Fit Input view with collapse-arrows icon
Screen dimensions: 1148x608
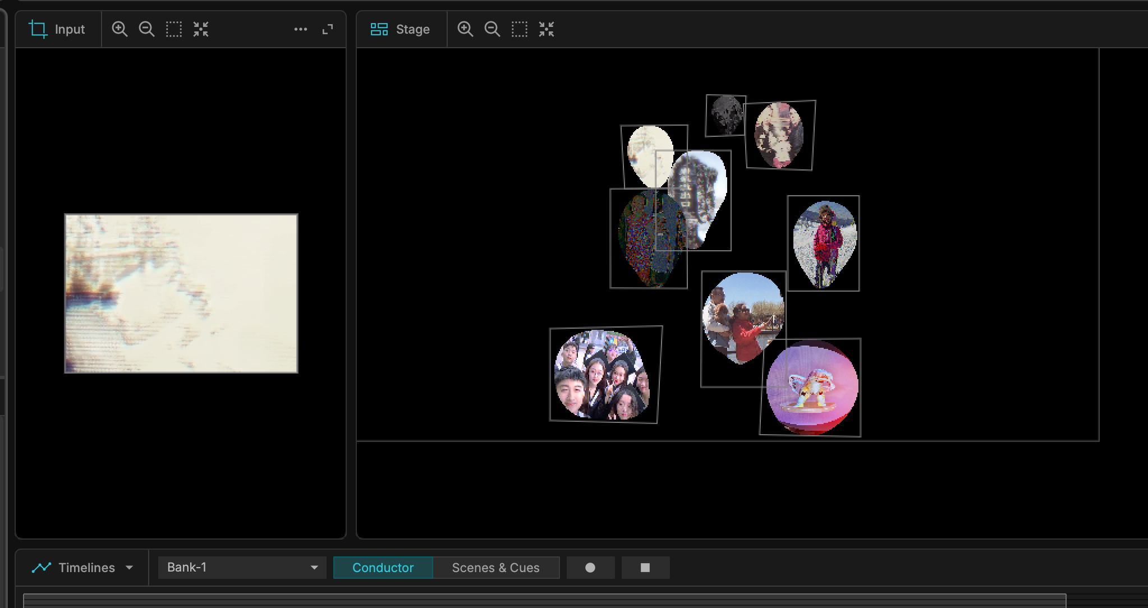click(x=201, y=29)
